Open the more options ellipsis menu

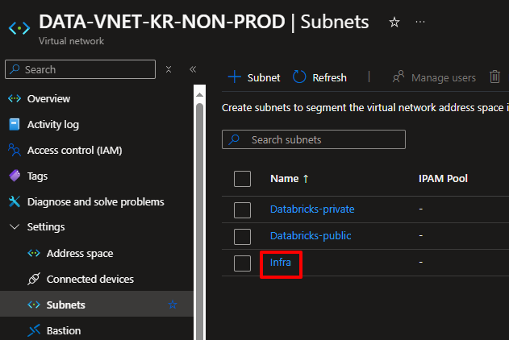tap(420, 22)
